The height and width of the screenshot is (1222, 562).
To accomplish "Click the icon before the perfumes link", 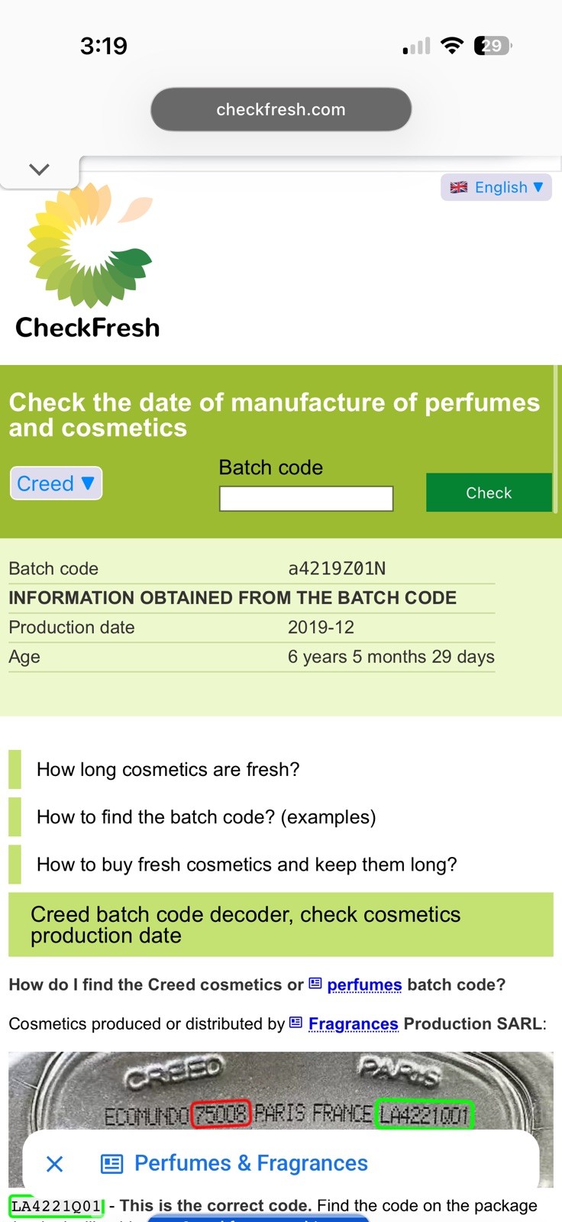I will click(x=315, y=984).
